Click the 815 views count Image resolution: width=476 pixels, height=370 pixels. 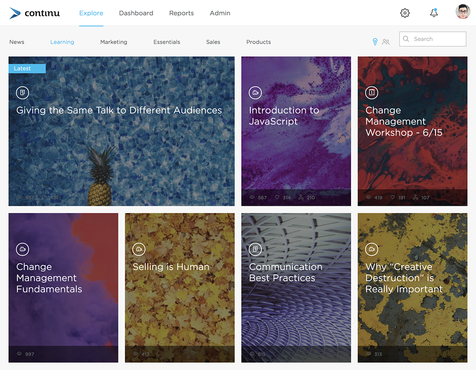click(262, 354)
